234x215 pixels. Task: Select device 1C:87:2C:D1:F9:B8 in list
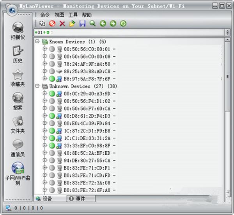pos(87,131)
